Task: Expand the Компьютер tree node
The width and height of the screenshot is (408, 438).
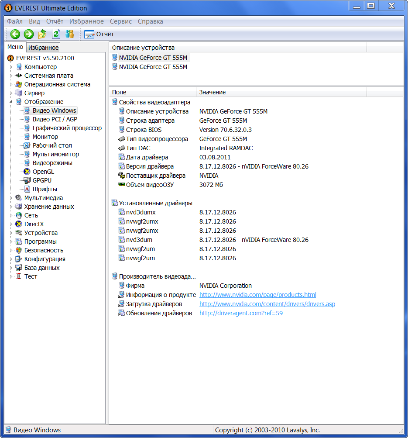Action: tap(11, 67)
